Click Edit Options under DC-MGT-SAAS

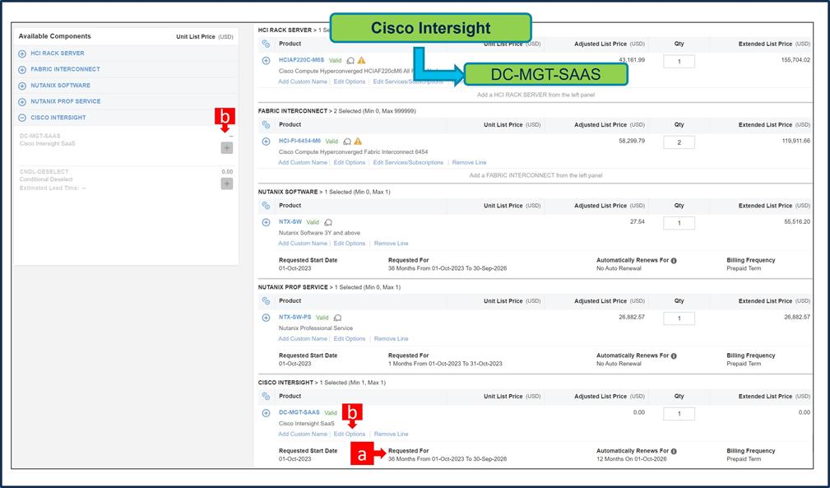pos(350,434)
